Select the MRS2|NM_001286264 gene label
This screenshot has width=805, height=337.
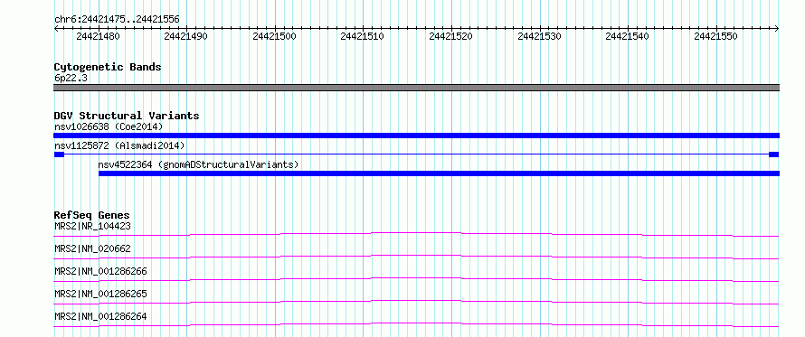pos(100,316)
